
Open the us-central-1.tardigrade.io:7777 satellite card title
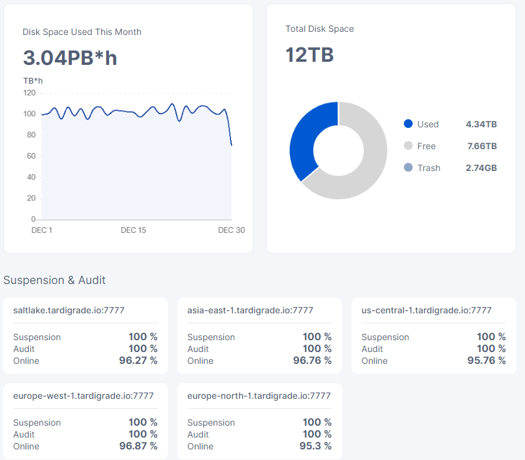(x=426, y=310)
